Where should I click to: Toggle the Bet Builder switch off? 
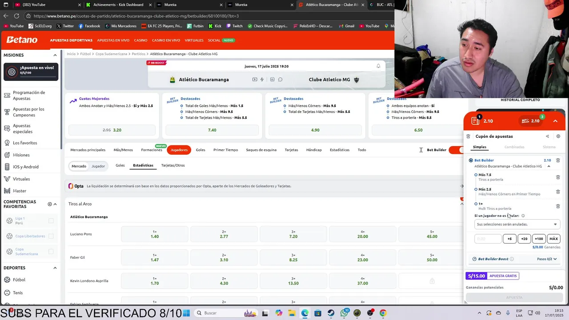coord(456,150)
